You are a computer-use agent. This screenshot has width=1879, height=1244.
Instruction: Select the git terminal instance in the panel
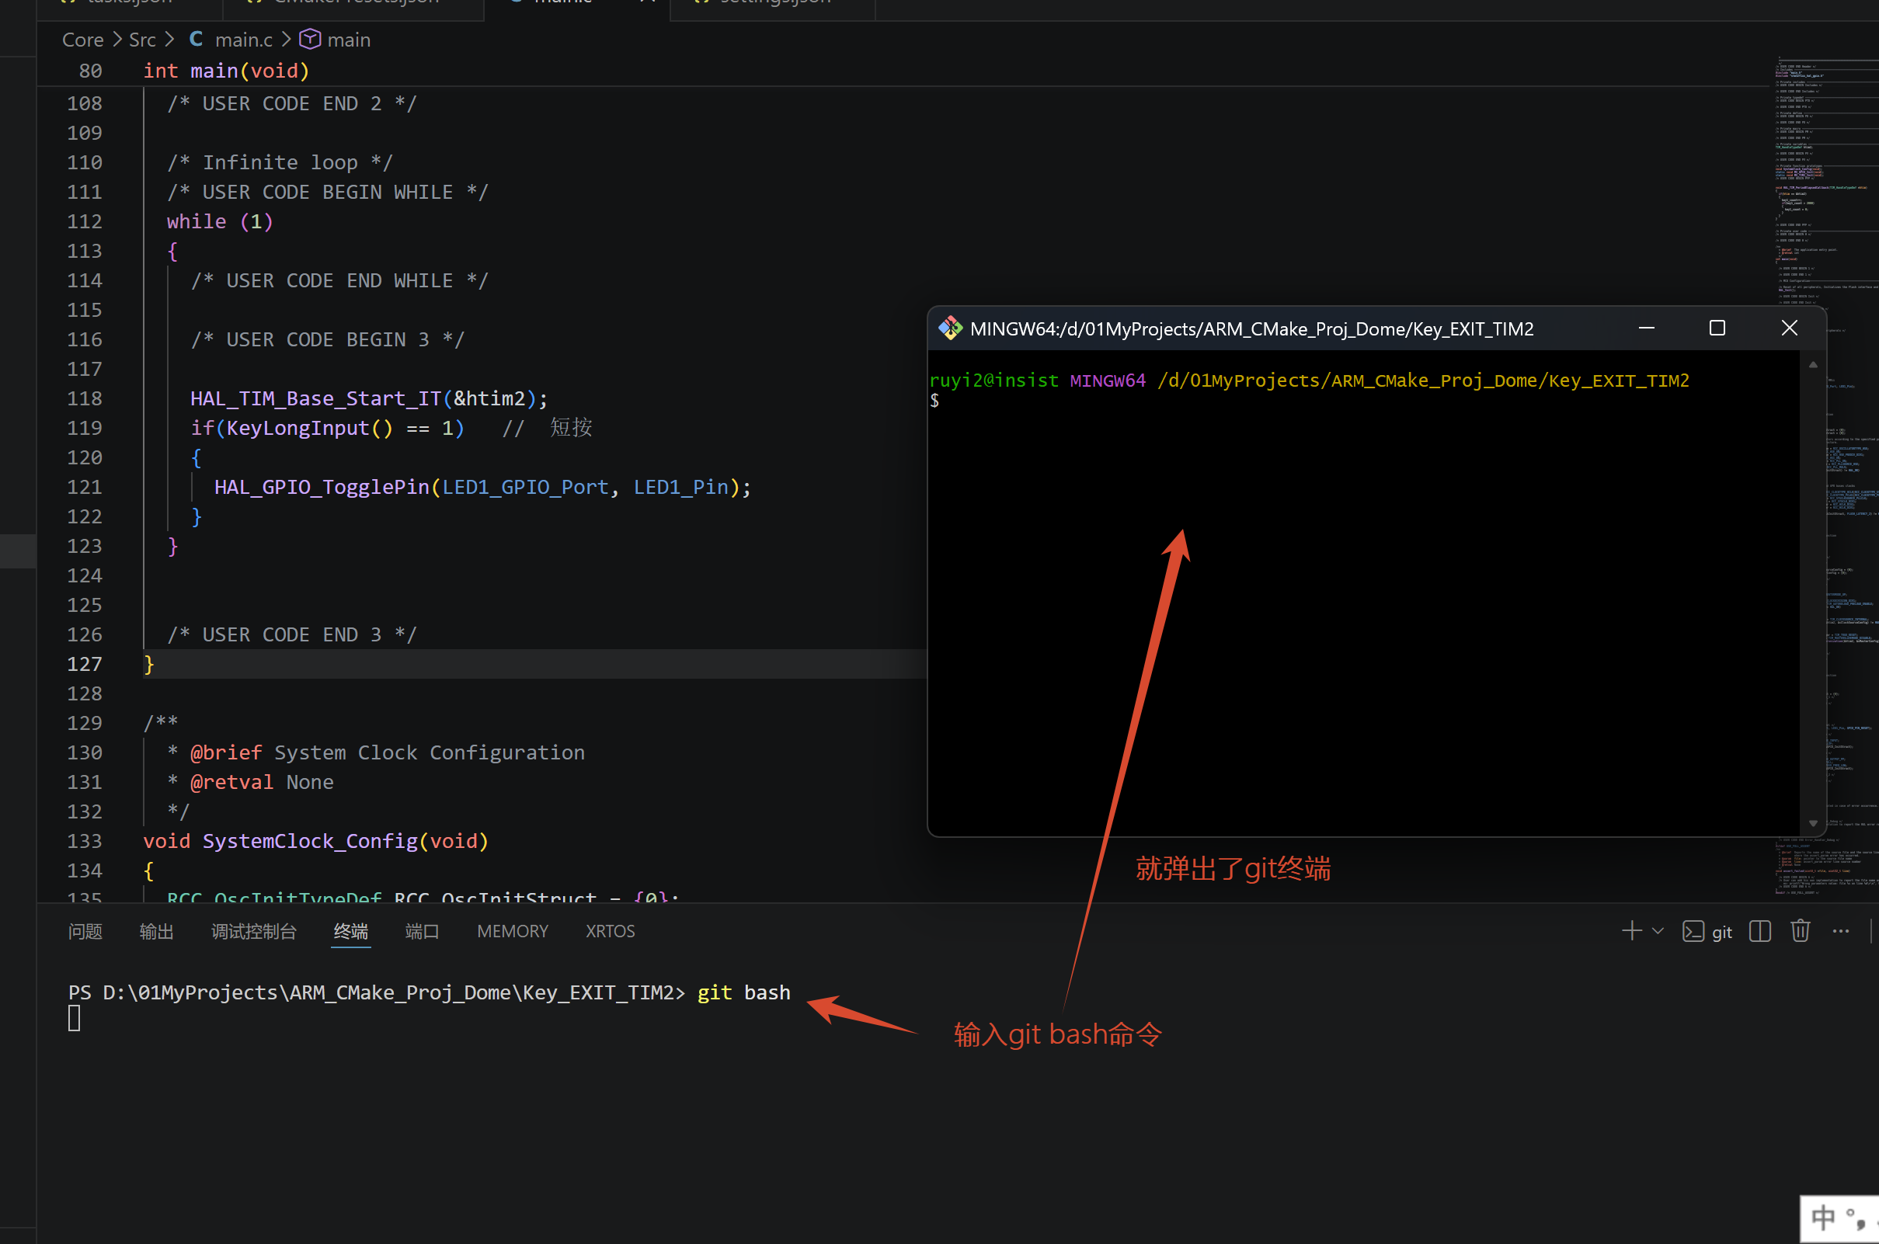(x=1707, y=931)
